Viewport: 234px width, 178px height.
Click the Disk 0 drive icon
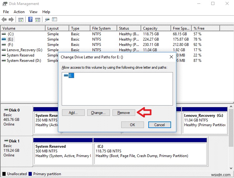pyautogui.click(x=6, y=110)
